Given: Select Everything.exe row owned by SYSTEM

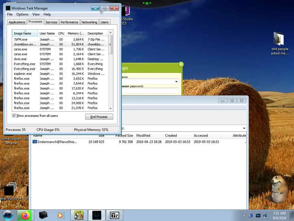Looking at the screenshot, I should [60, 64].
